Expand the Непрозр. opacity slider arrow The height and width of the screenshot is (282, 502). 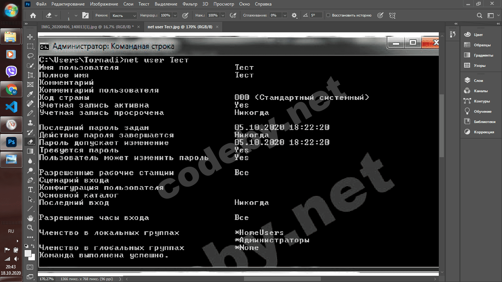[175, 15]
